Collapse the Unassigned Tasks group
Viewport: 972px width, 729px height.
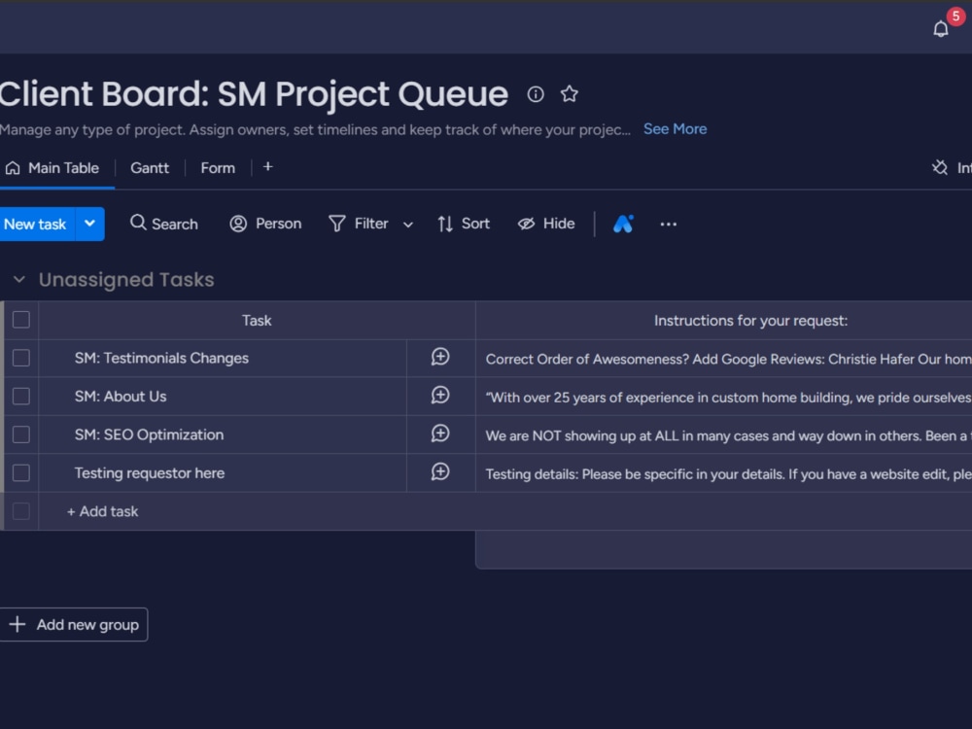point(19,280)
